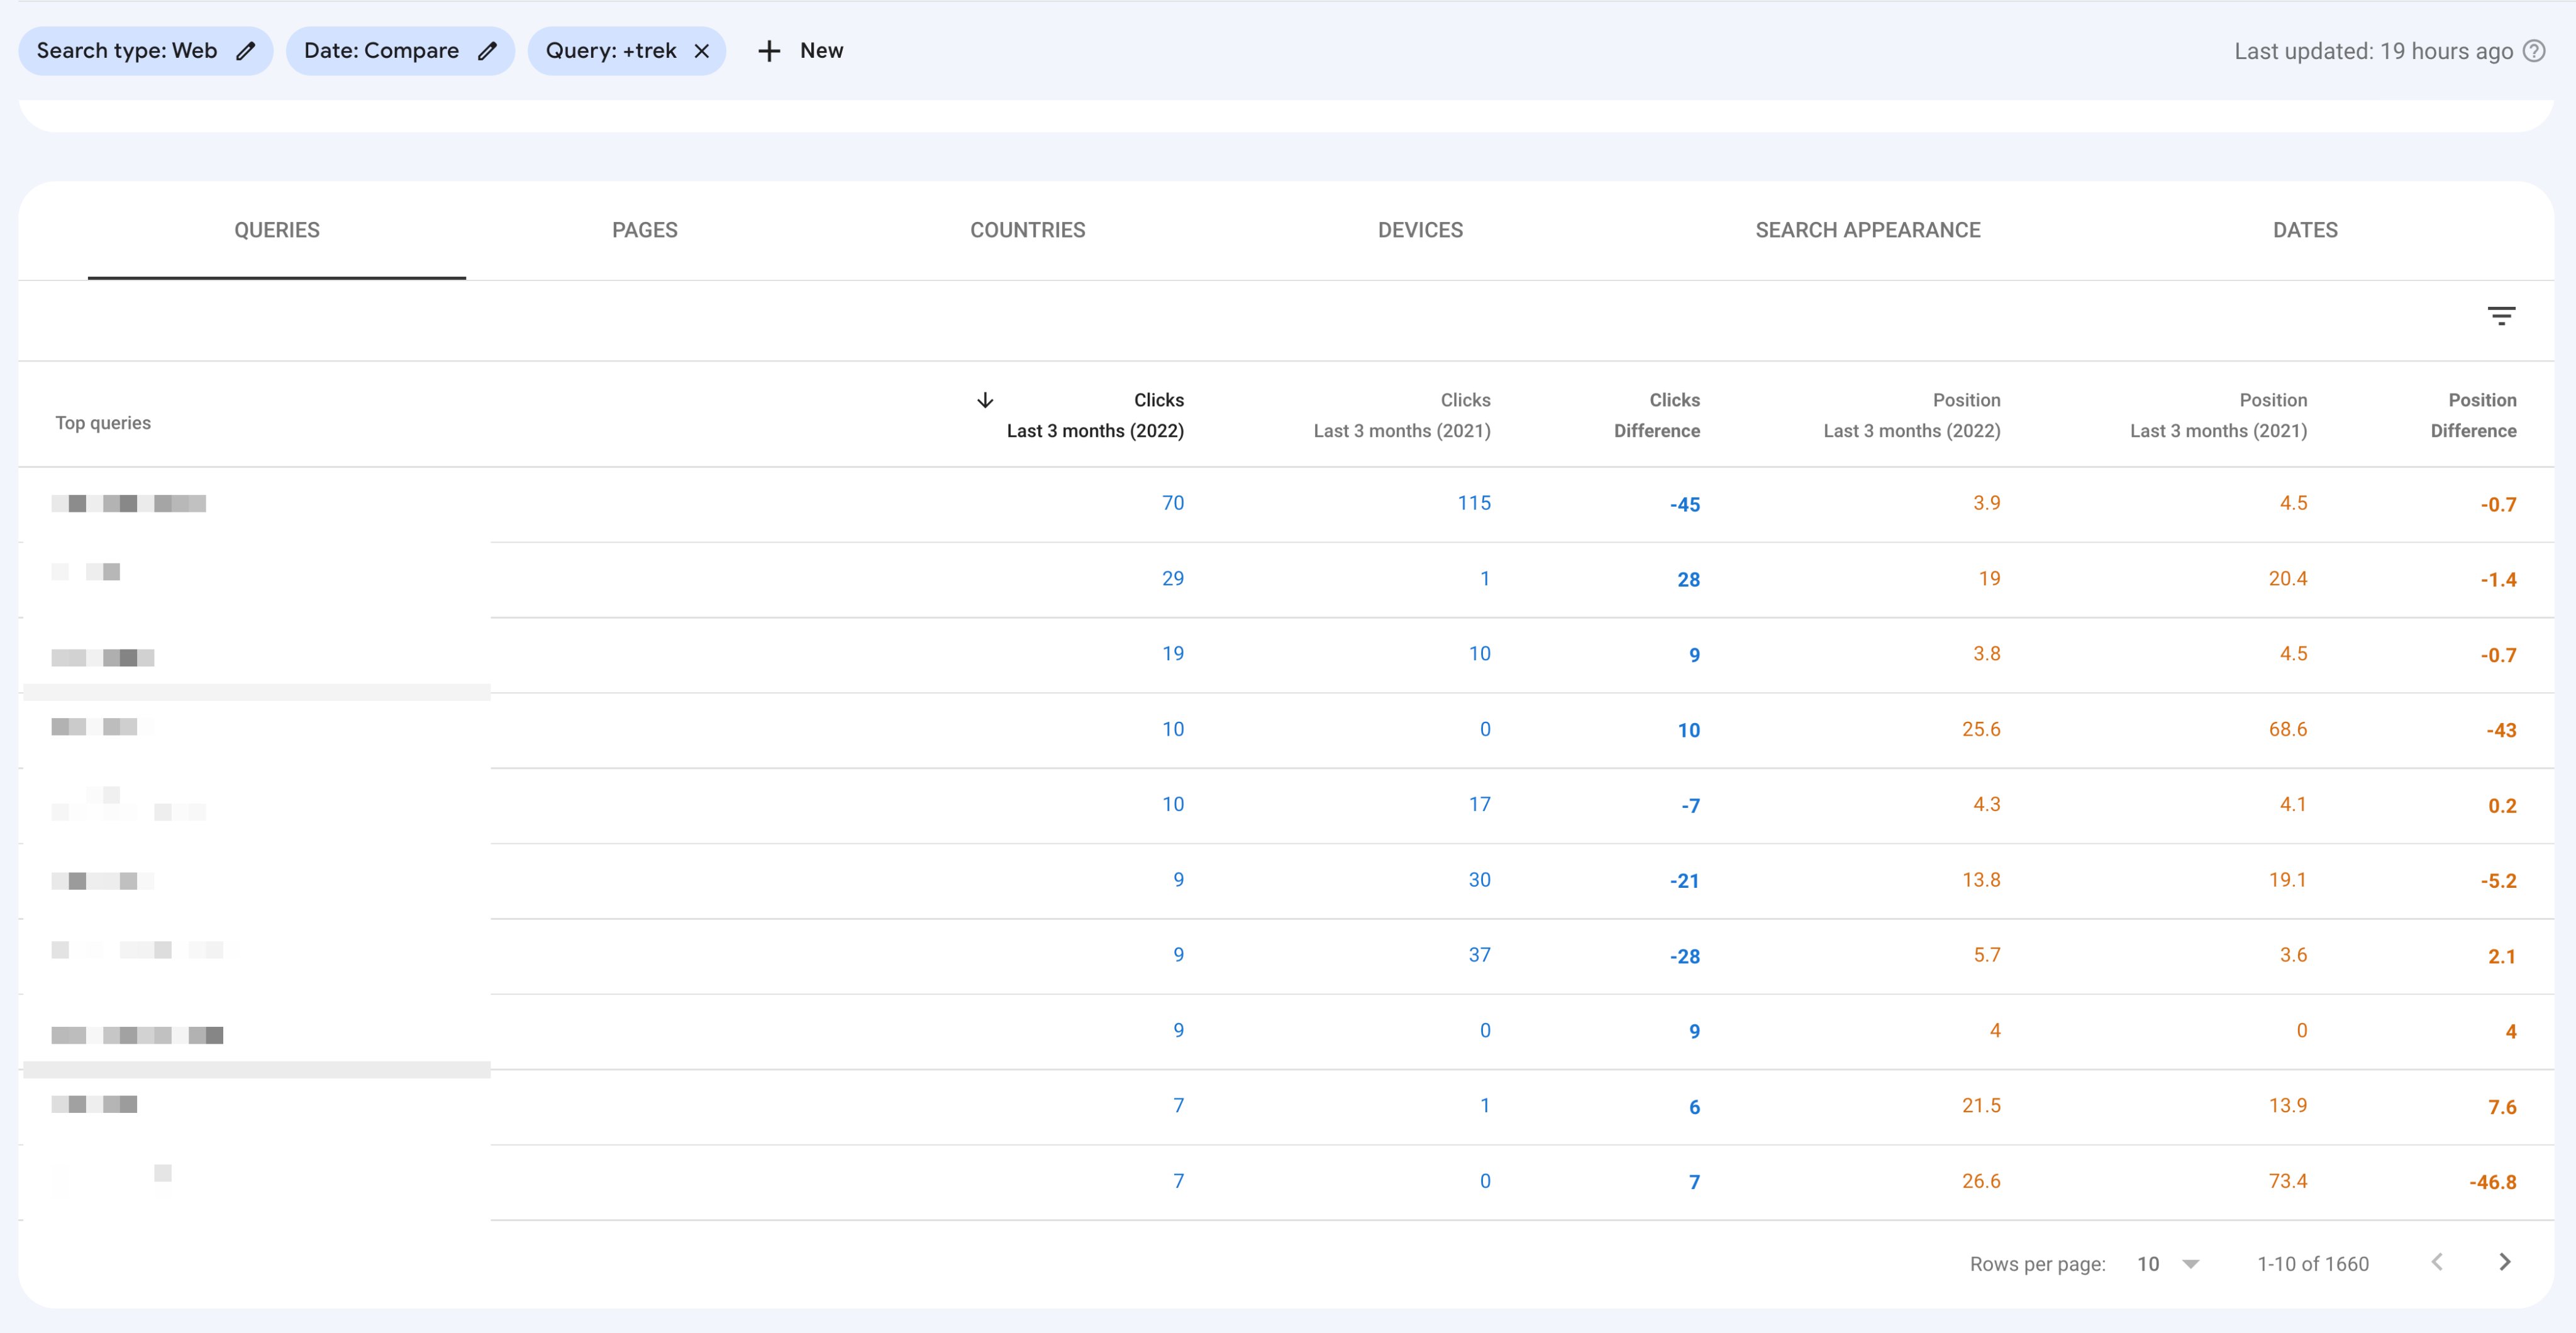Image resolution: width=2576 pixels, height=1333 pixels.
Task: Remove the Query: +trek filter
Action: [702, 51]
